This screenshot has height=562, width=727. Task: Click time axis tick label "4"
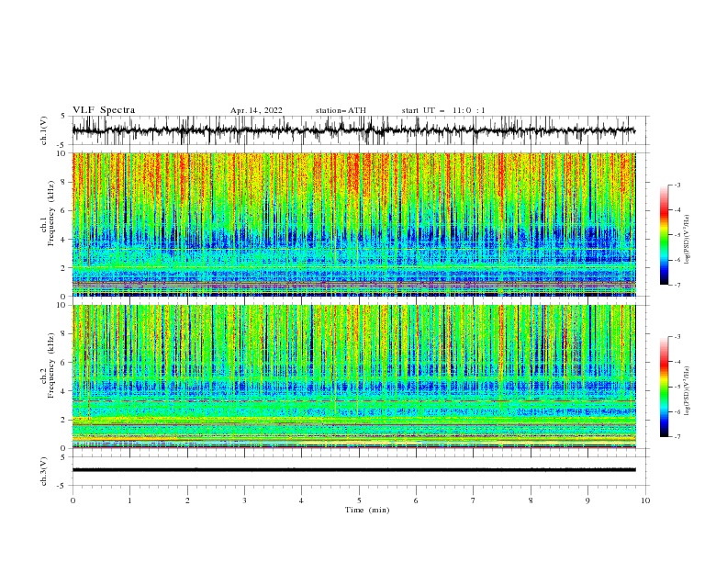301,500
